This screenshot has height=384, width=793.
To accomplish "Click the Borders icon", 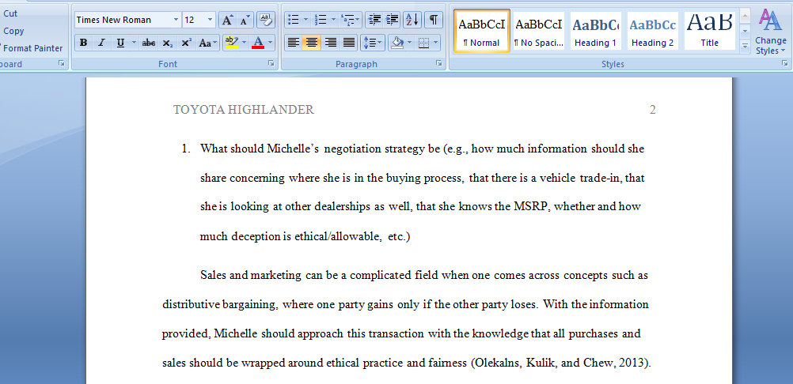I will tap(424, 43).
